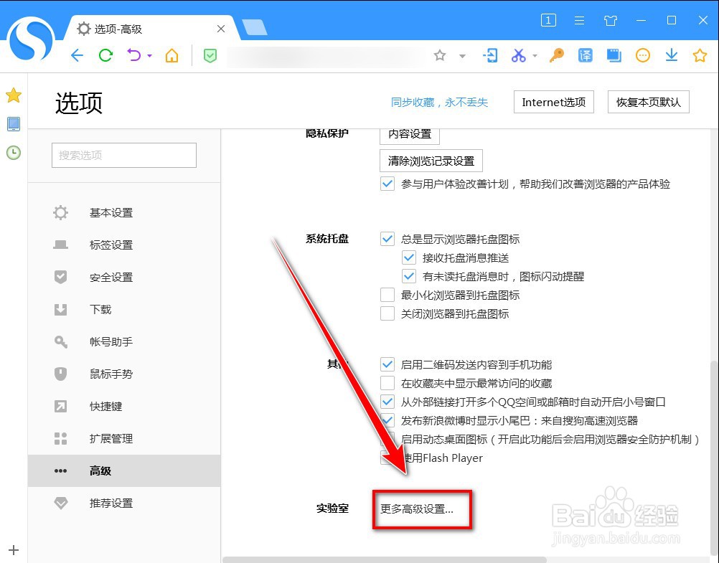Uncheck 参与用户体验改善计划
The image size is (719, 563).
(387, 184)
